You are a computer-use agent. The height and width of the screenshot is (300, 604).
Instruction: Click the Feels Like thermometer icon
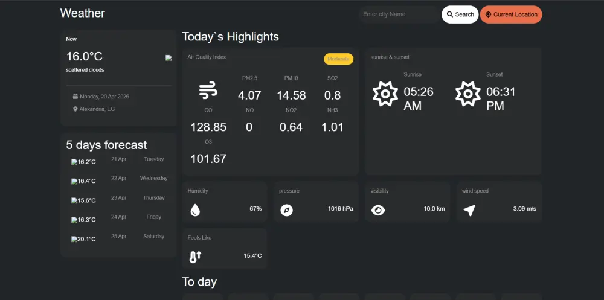(195, 257)
